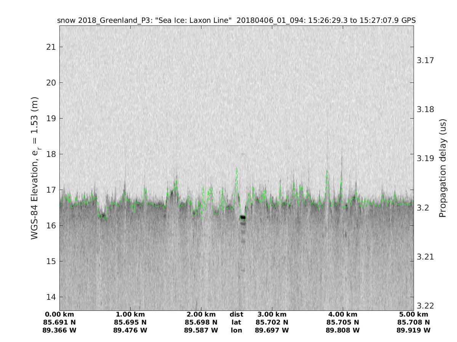This screenshot has width=457, height=342.
Task: Click the "dist" legend text on x-axis
Action: (x=236, y=315)
